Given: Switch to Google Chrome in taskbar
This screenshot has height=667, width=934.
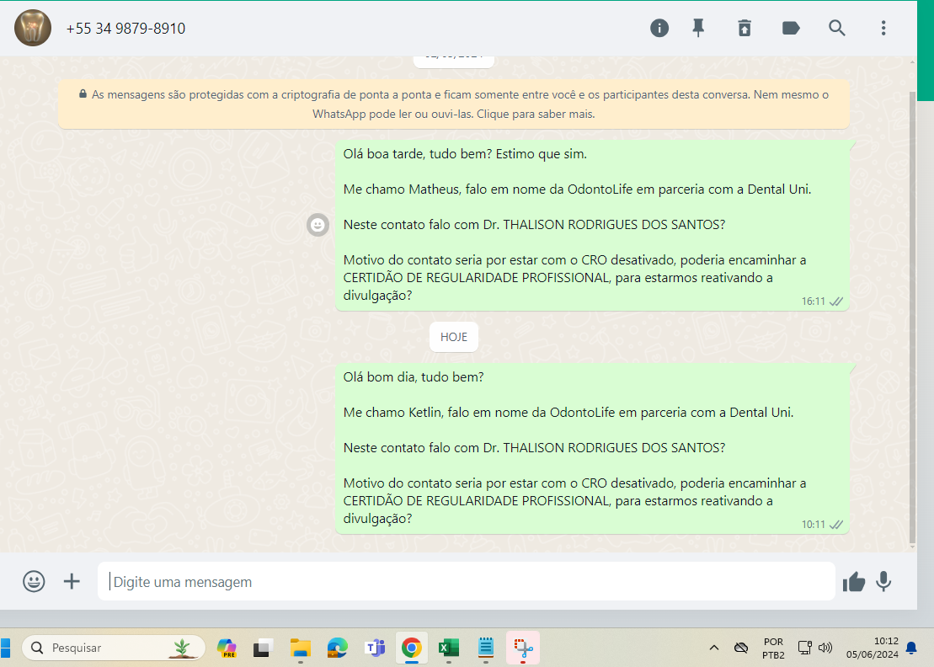Looking at the screenshot, I should pos(412,648).
